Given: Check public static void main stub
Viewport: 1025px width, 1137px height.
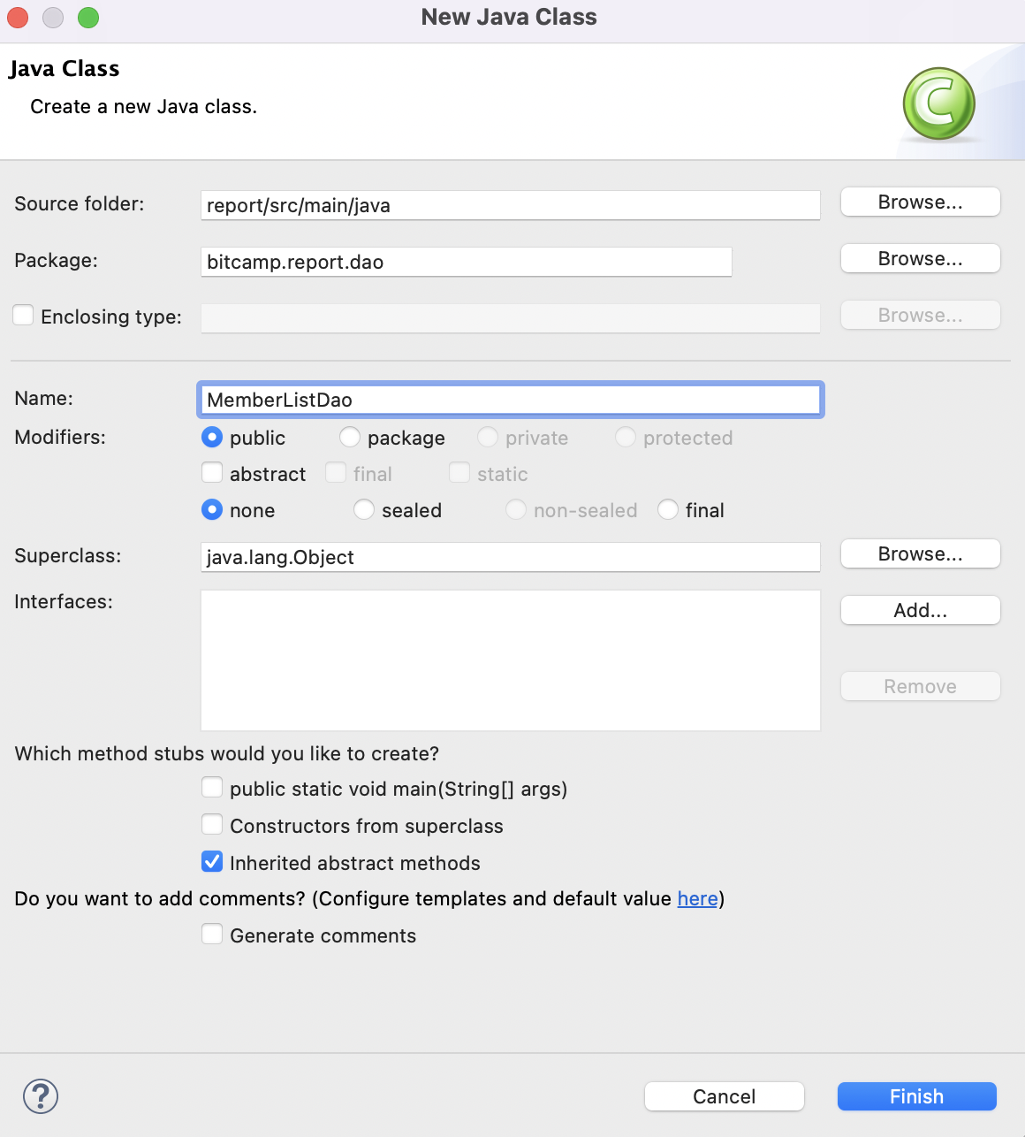Looking at the screenshot, I should click(x=212, y=788).
